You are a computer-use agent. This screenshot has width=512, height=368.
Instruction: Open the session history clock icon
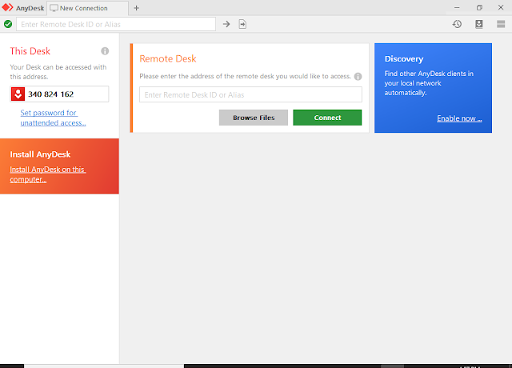[x=457, y=24]
